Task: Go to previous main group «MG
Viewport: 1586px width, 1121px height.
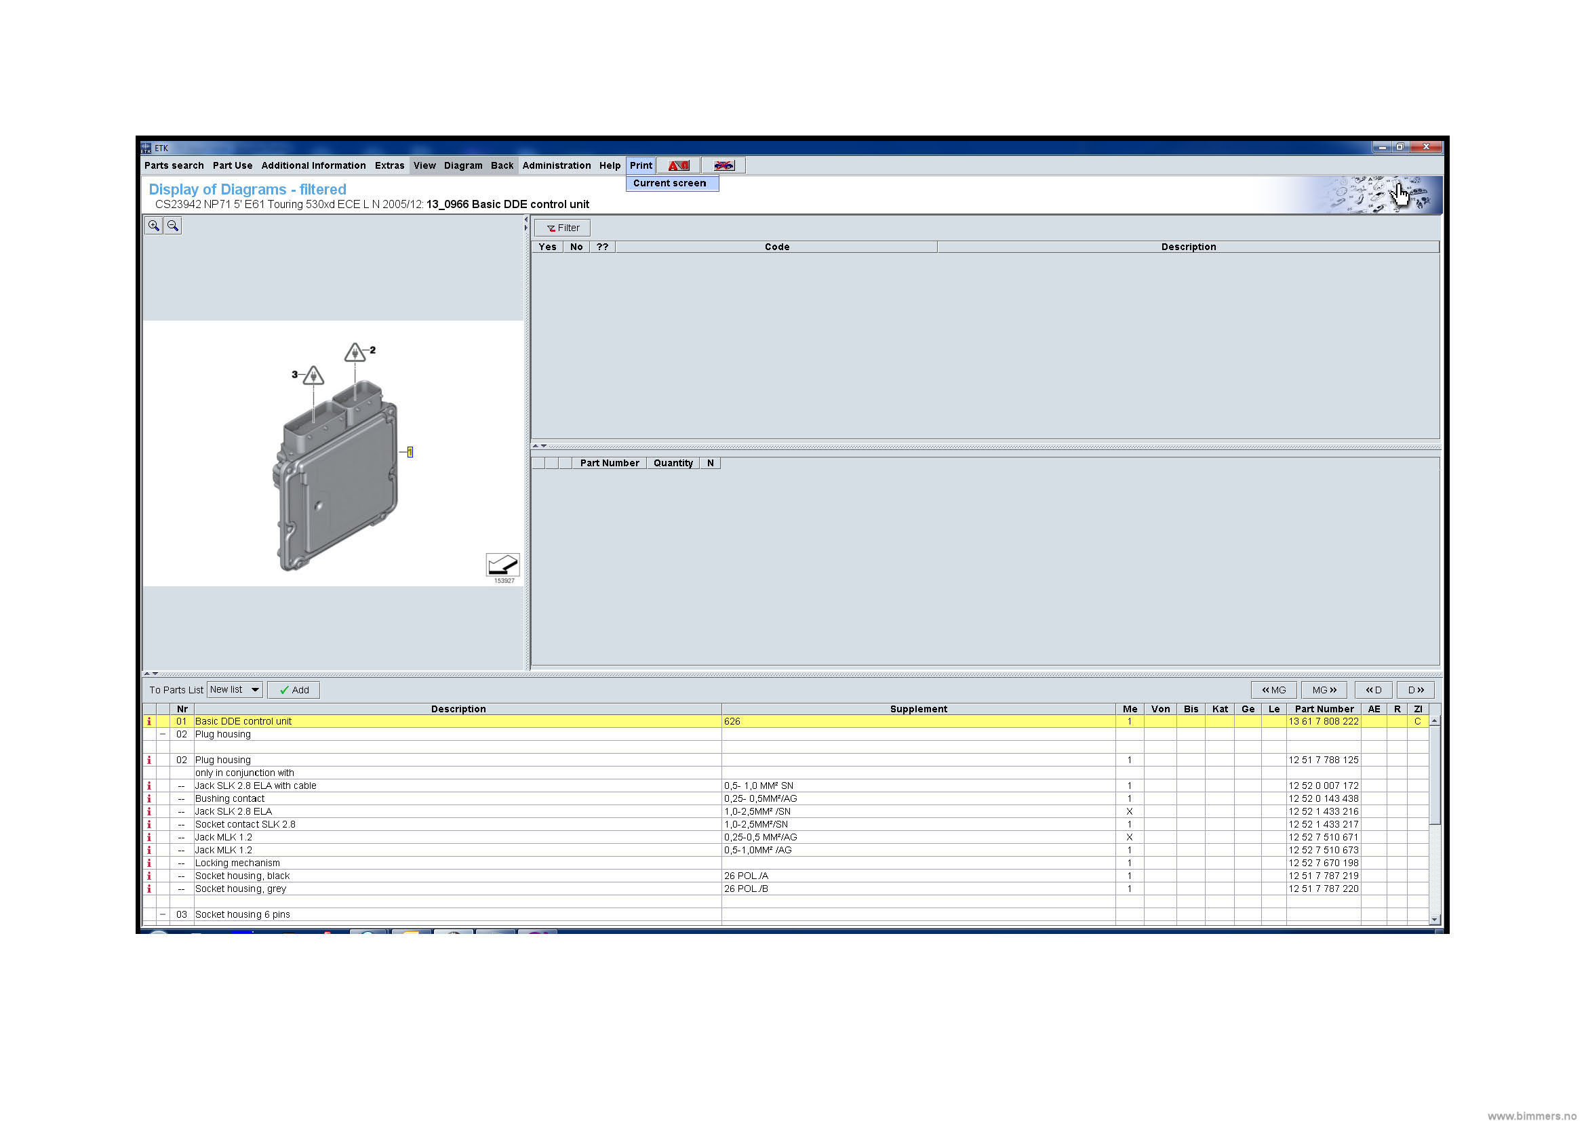Action: (x=1273, y=689)
